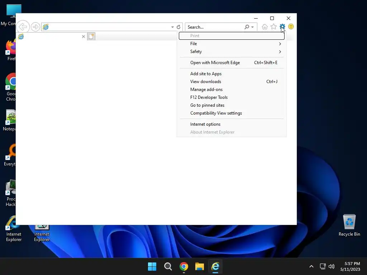Click the taskbar Search icon
This screenshot has width=367, height=275.
(x=168, y=266)
